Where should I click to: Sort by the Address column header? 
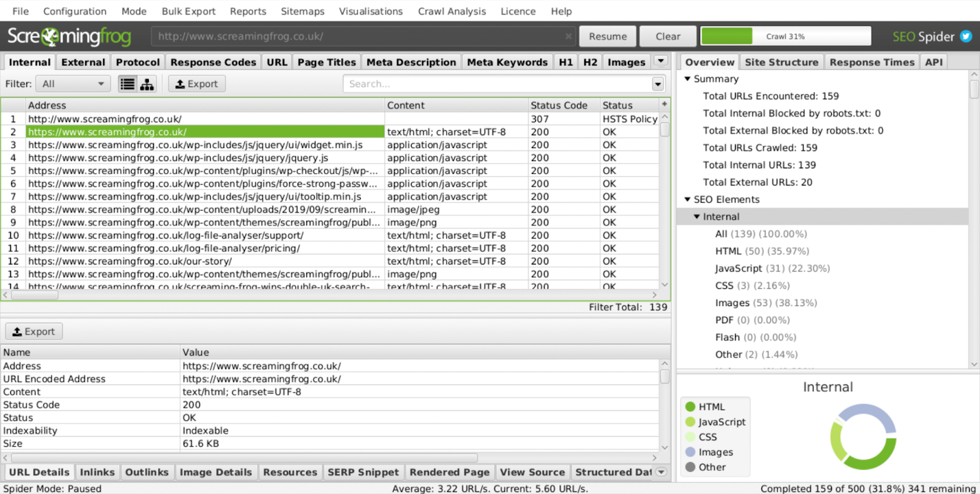point(205,105)
